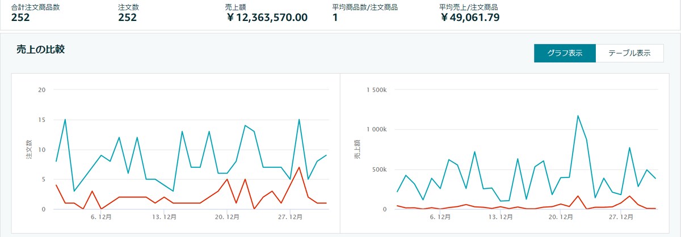Viewport: 681px width, 237px height.
Task: Click the 6. 12月 label on sales chart
Action: tap(440, 217)
